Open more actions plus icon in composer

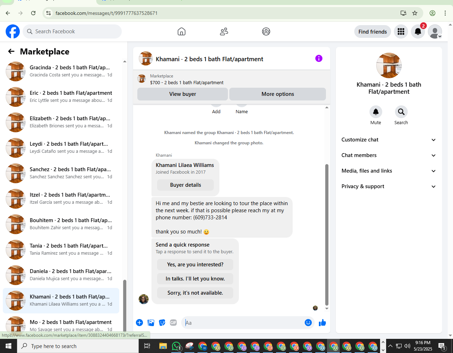(139, 323)
